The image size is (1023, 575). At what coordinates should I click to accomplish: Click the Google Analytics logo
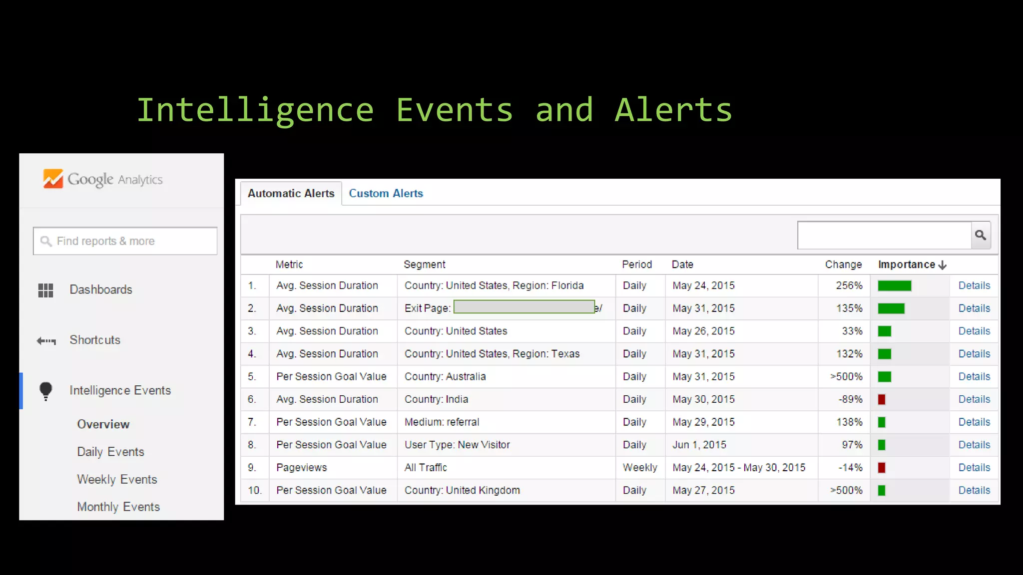(102, 179)
